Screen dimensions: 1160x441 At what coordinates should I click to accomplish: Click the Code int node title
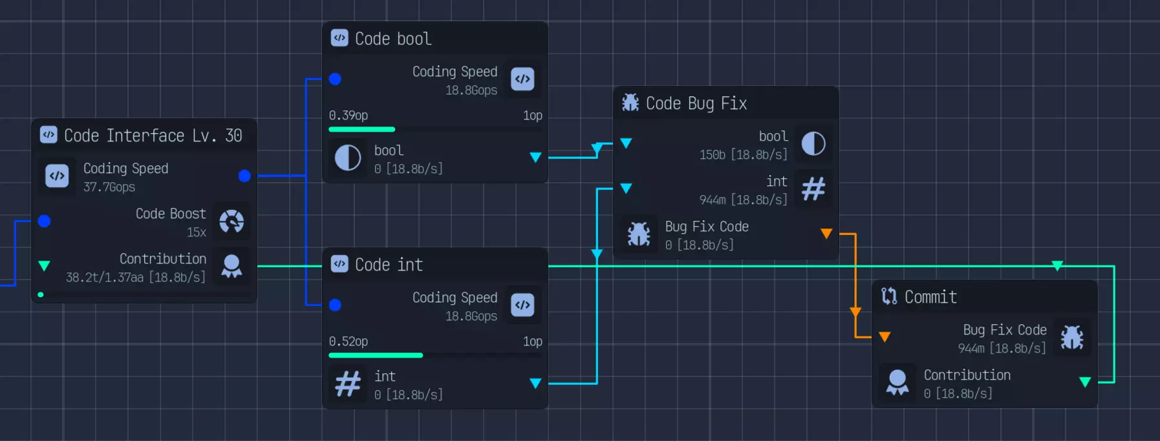(389, 265)
